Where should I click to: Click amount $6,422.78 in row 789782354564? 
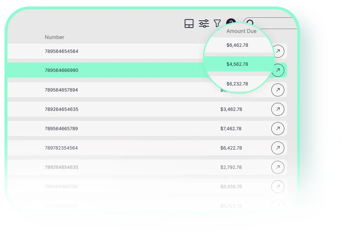point(231,148)
